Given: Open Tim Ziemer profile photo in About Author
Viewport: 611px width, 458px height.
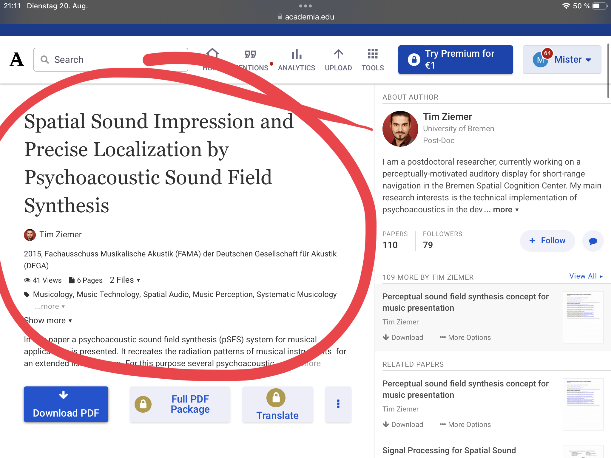Looking at the screenshot, I should tap(400, 129).
